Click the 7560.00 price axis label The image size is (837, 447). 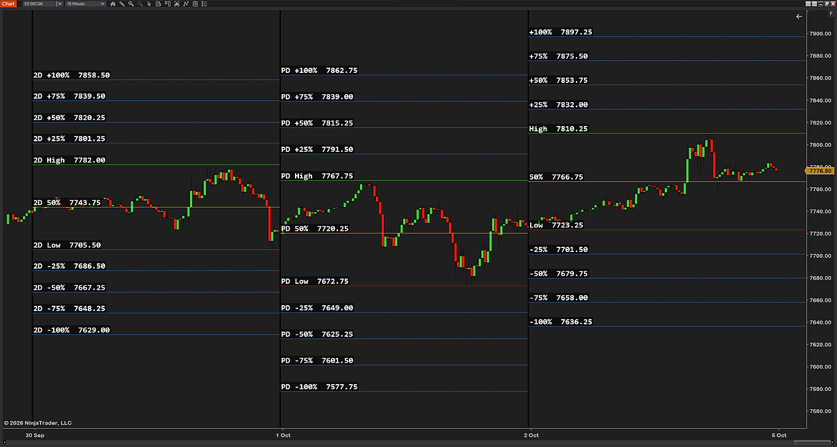pyautogui.click(x=819, y=411)
